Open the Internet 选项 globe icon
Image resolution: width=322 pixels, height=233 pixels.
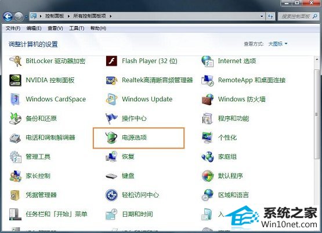pos(207,61)
